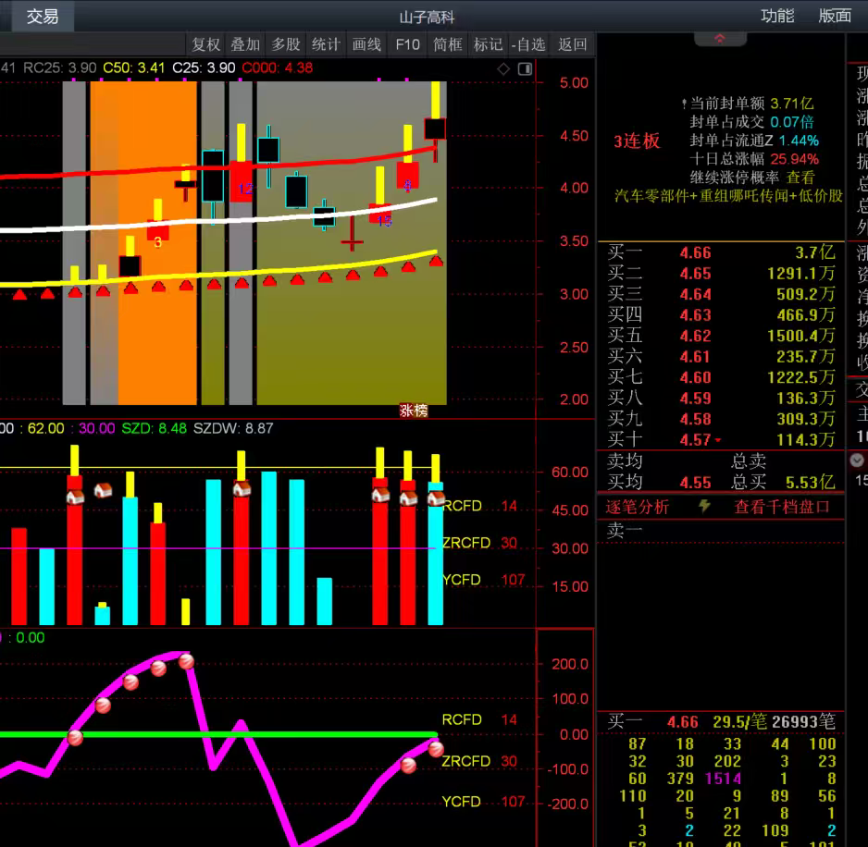Open the 功能 menu
This screenshot has height=847, width=868.
pos(777,16)
